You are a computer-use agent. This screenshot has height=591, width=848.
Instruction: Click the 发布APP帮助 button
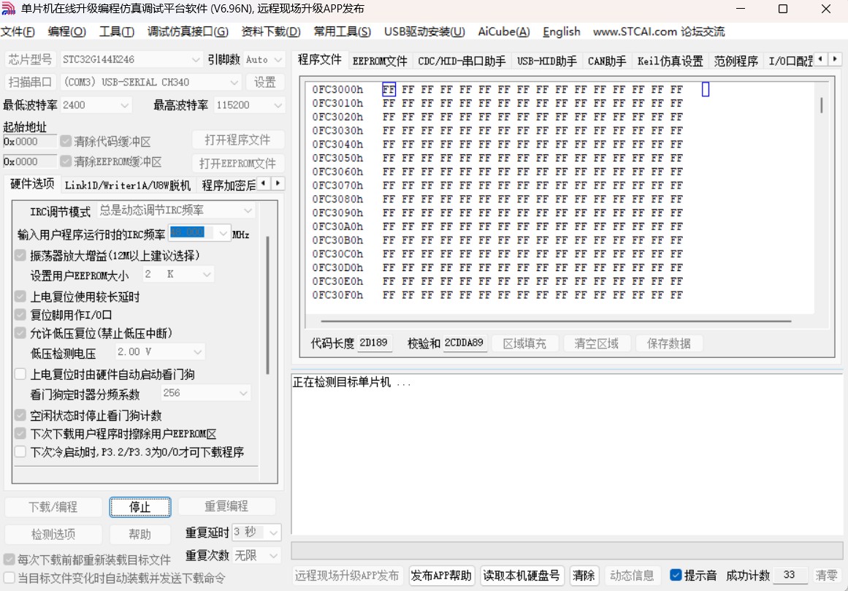[441, 576]
